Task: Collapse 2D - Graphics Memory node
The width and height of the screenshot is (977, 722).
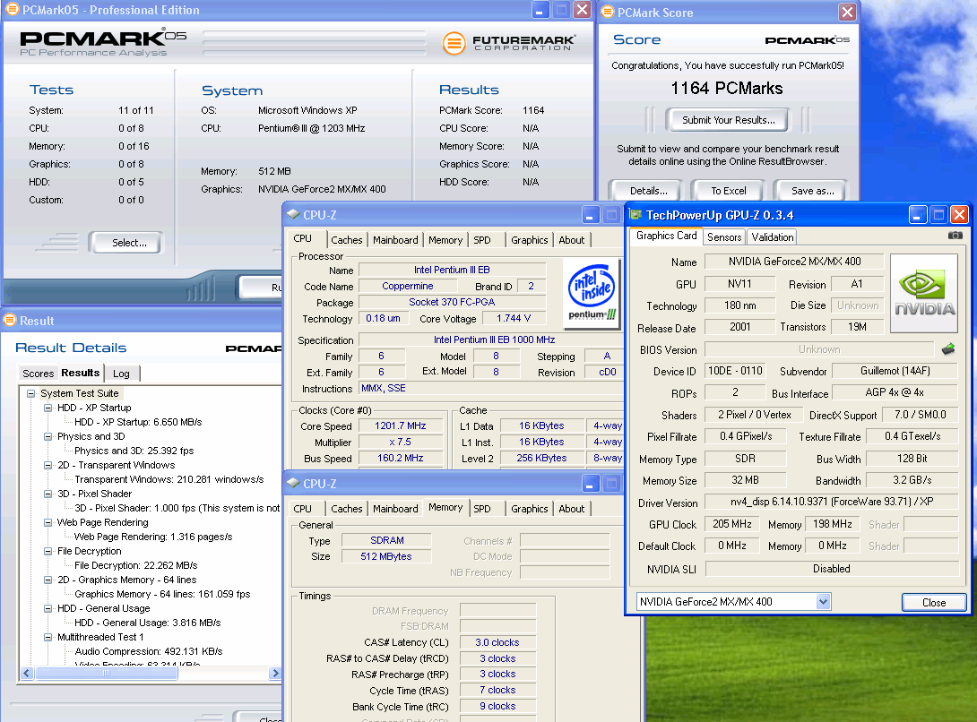Action: (48, 580)
